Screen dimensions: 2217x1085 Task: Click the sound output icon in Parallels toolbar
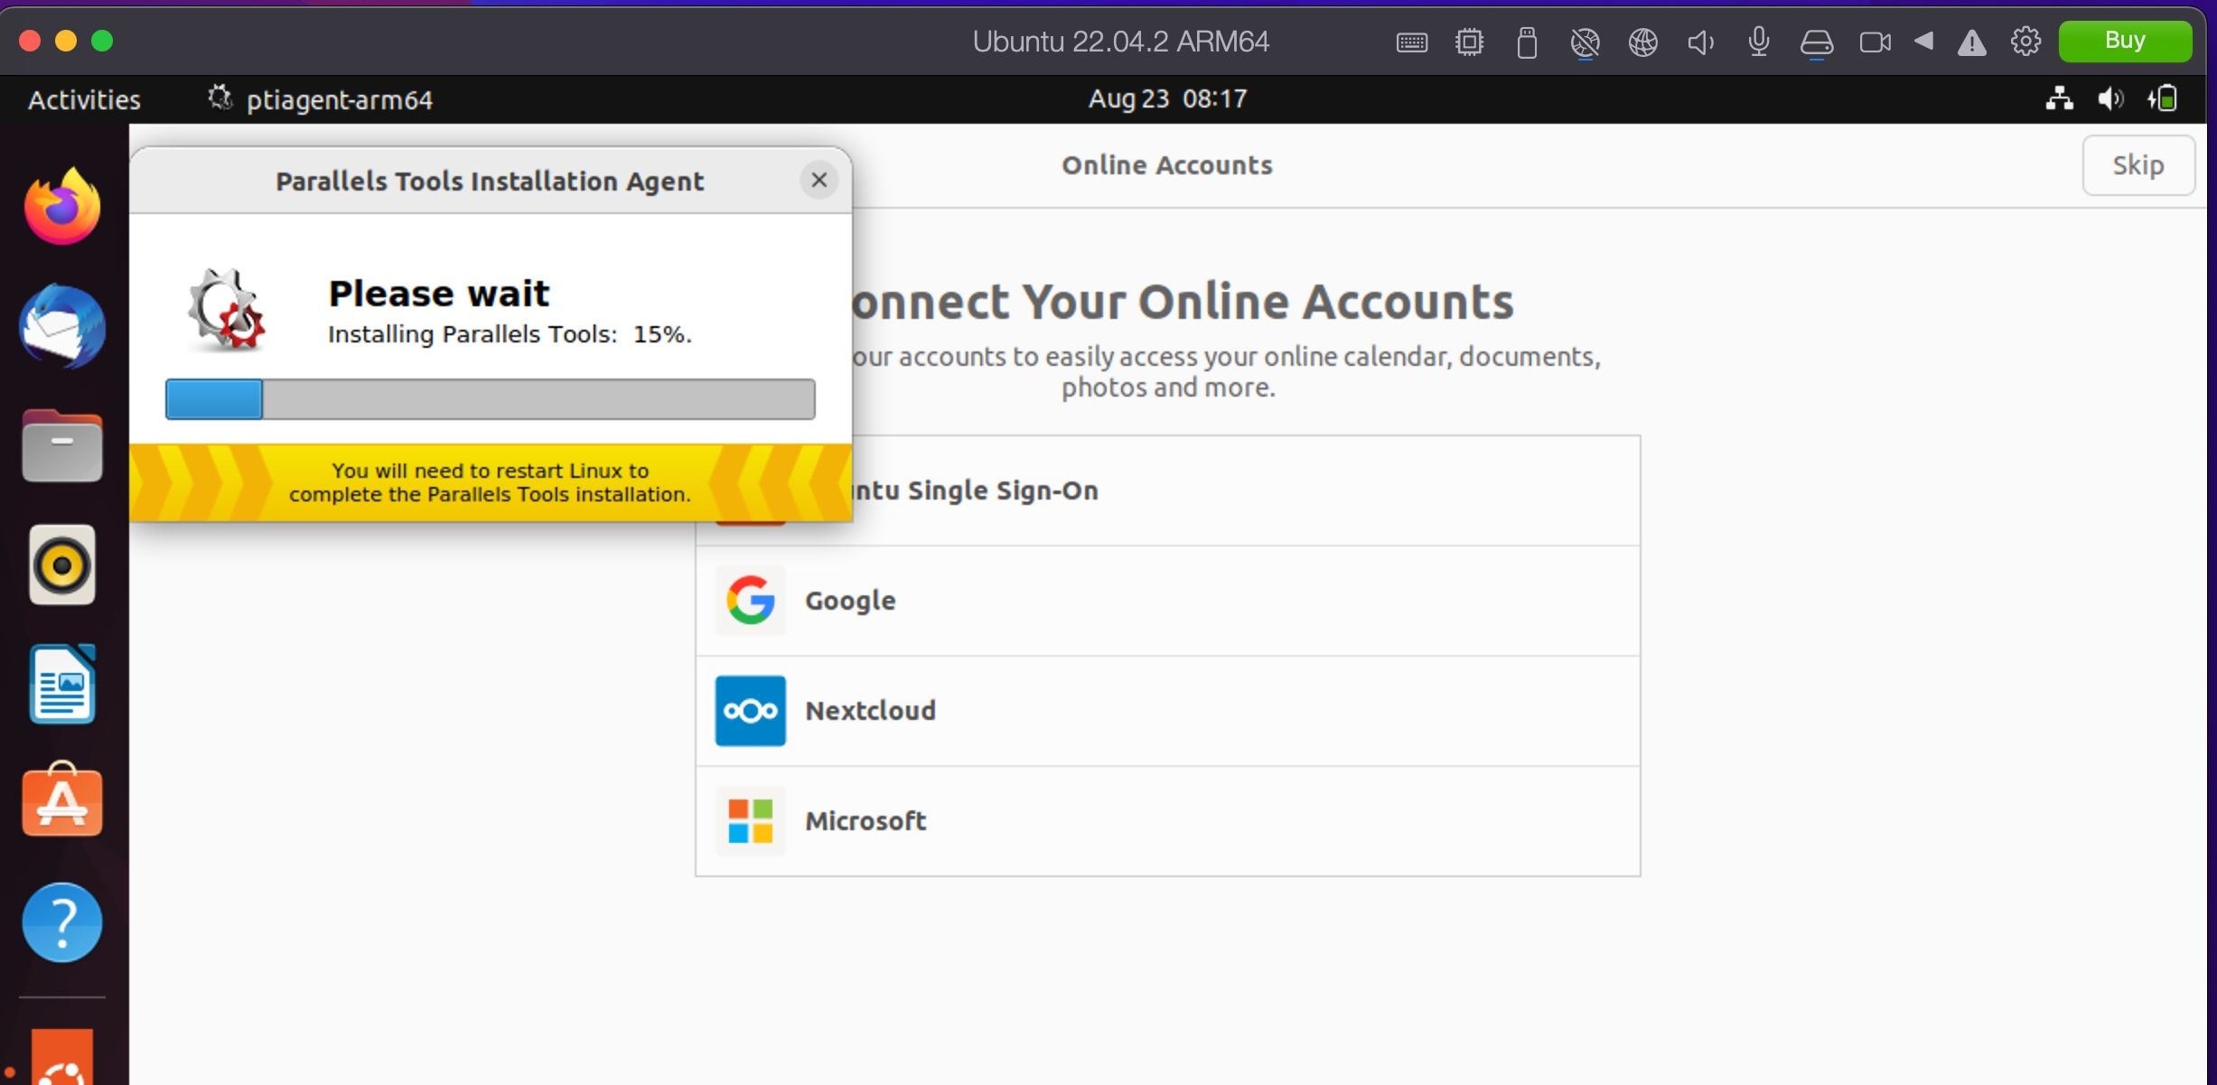[1699, 42]
